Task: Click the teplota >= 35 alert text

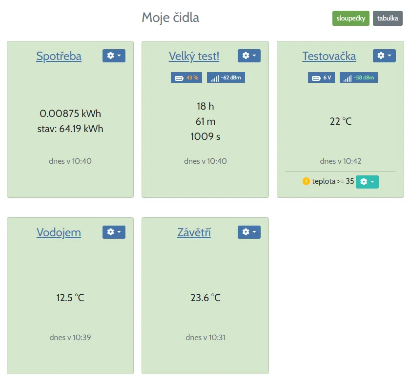Action: click(x=333, y=181)
